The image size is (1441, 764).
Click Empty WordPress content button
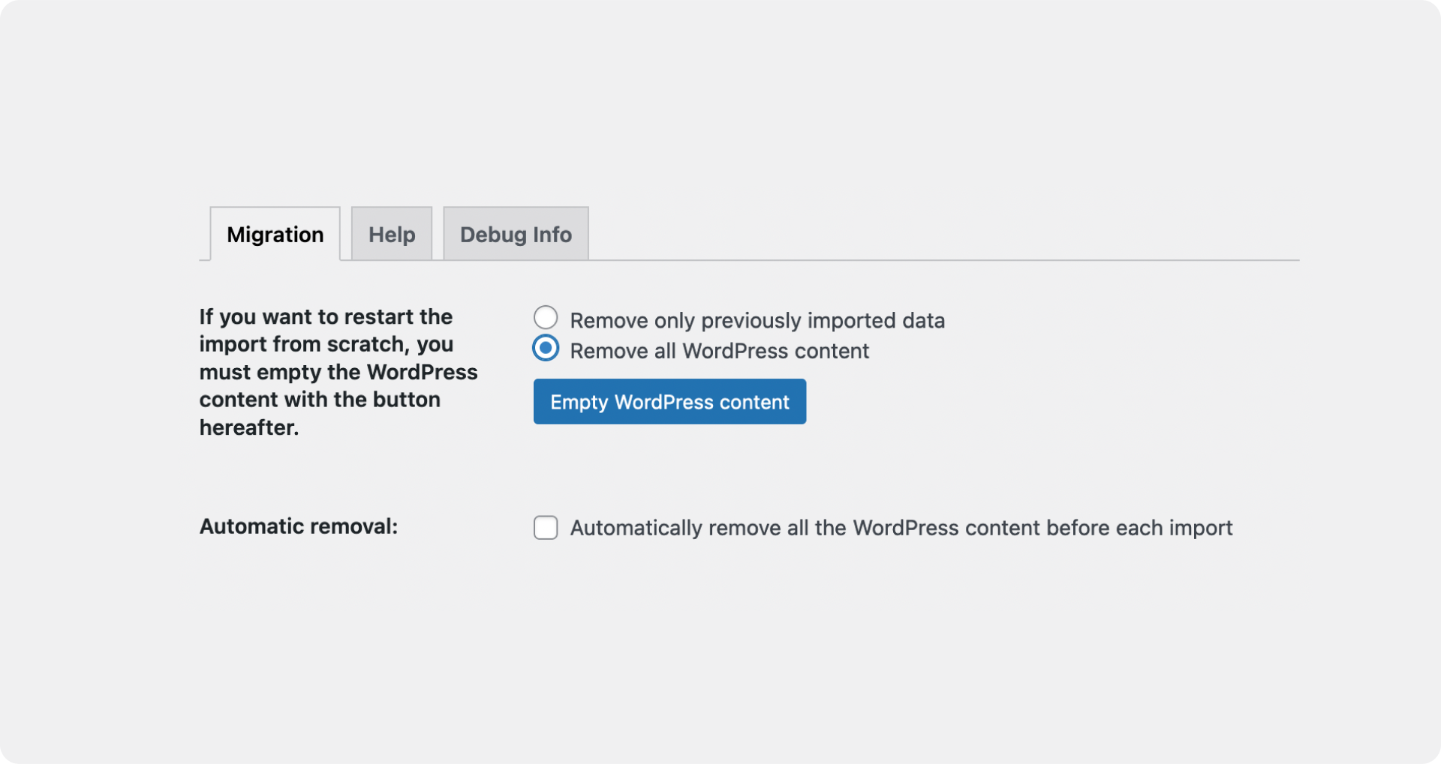669,402
